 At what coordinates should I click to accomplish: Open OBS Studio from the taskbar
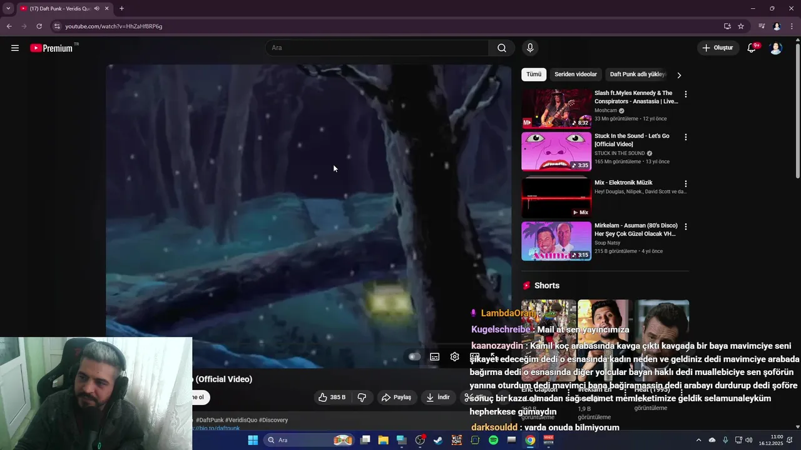click(420, 440)
